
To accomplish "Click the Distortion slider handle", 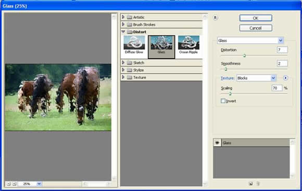I will [244, 56].
